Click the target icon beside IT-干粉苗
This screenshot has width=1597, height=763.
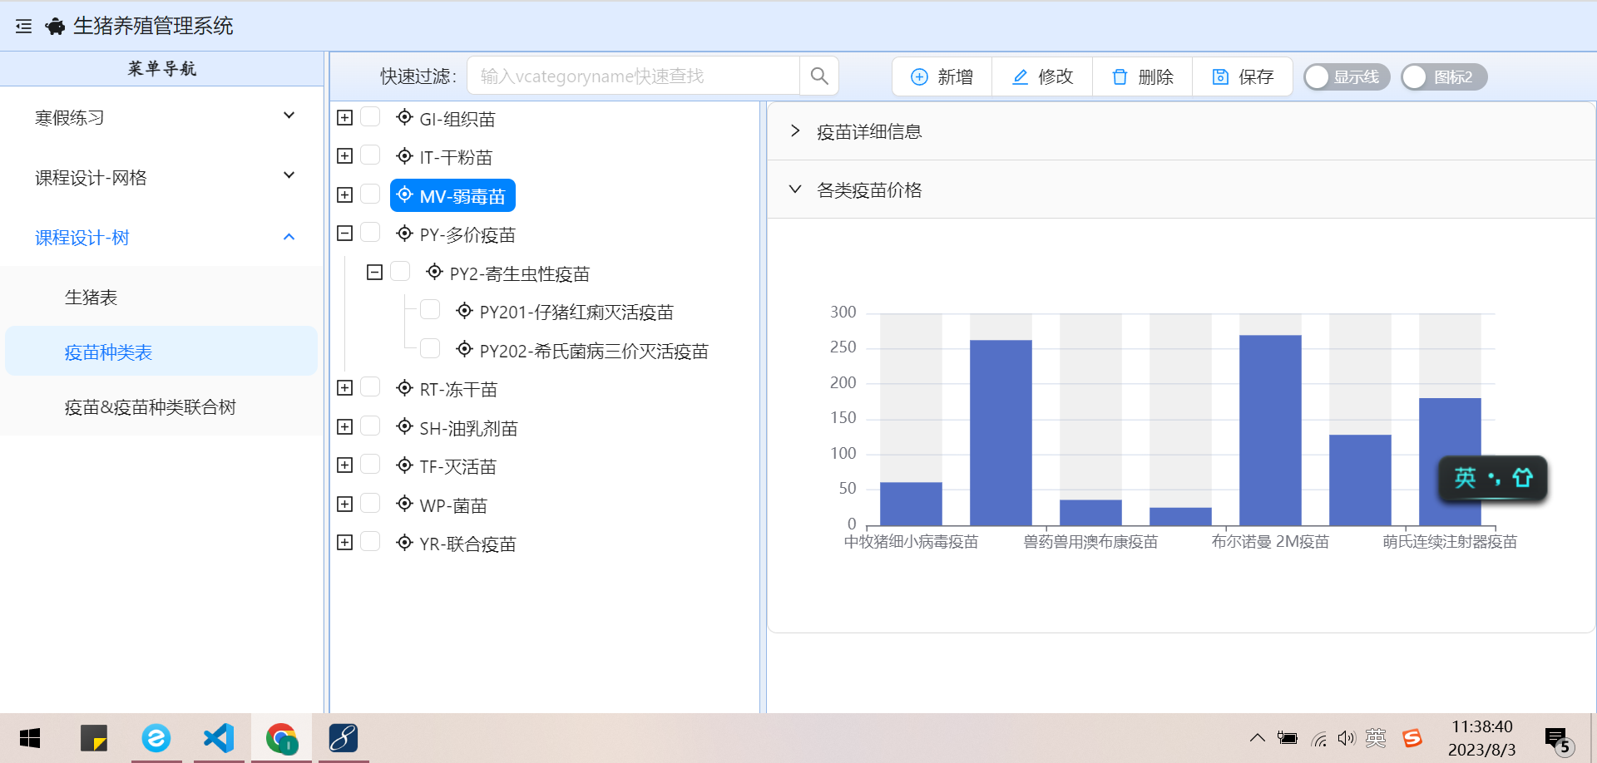click(x=404, y=156)
